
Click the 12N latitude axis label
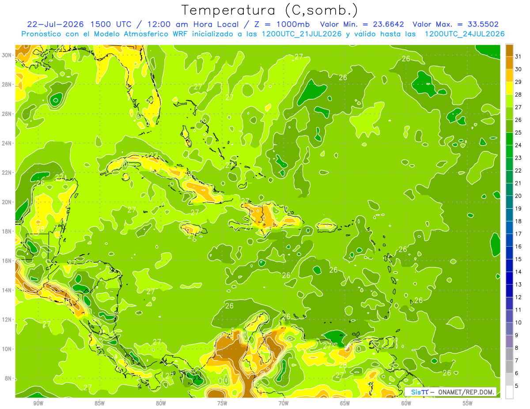tap(7, 319)
